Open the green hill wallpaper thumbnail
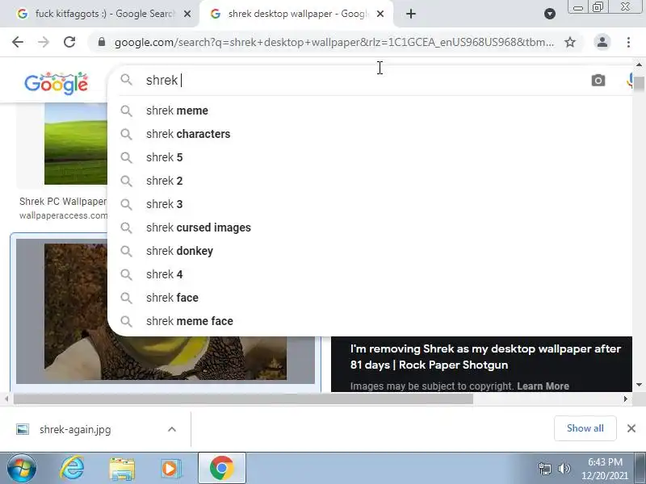Viewport: 646px width, 484px height. (76, 144)
